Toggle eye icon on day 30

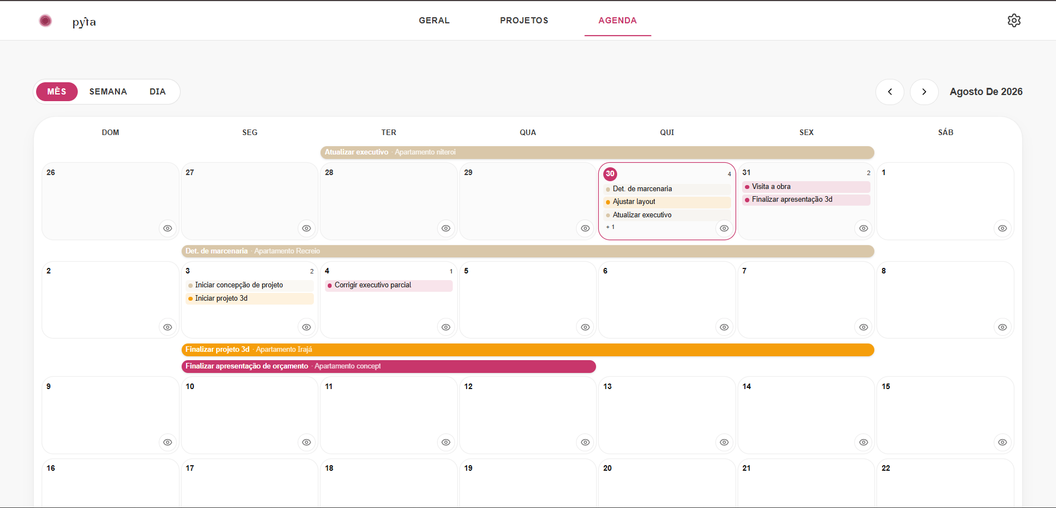tap(724, 228)
